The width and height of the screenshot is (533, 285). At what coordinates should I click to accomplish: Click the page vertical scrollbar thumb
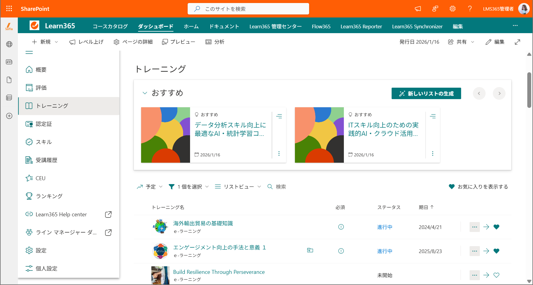click(x=529, y=90)
